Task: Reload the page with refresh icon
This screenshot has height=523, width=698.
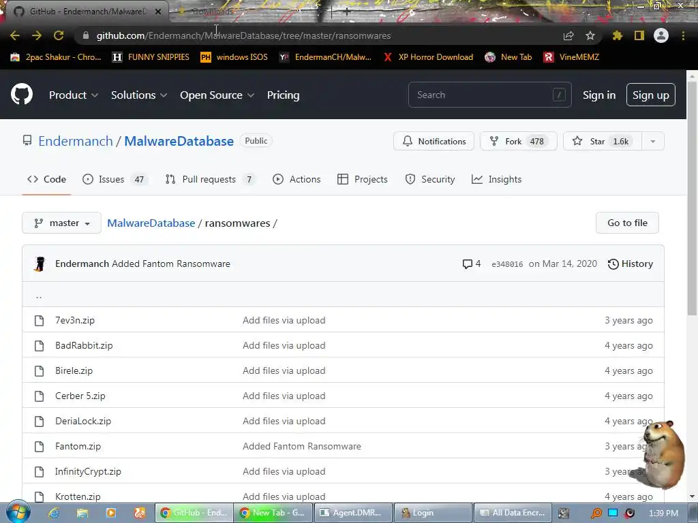Action: pyautogui.click(x=59, y=35)
